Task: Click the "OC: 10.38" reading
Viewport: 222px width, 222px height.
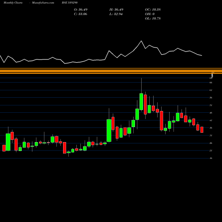Action: click(x=153, y=10)
